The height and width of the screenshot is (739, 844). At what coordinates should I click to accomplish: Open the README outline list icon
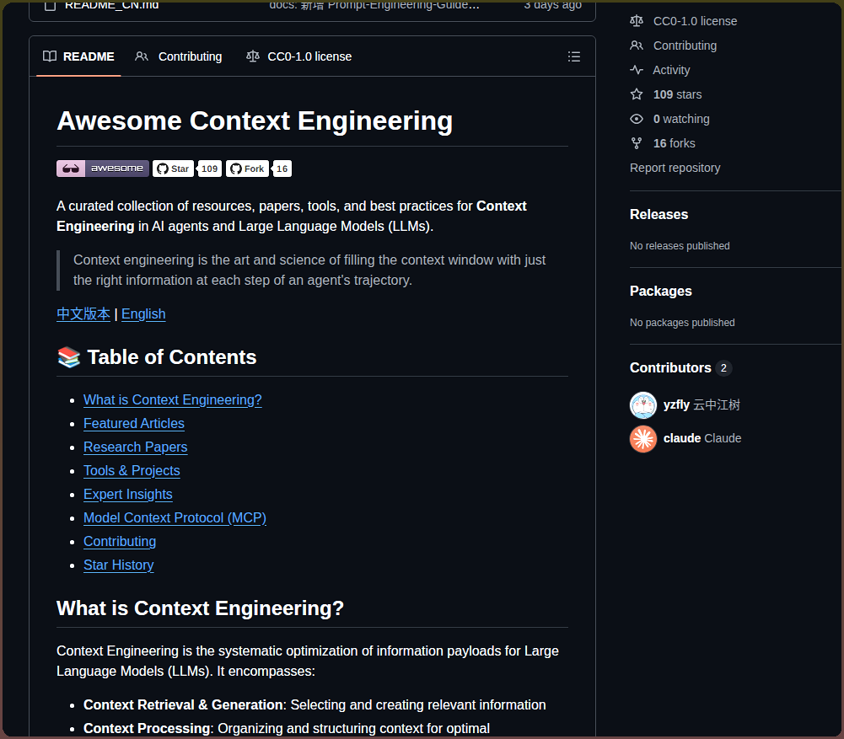point(574,56)
